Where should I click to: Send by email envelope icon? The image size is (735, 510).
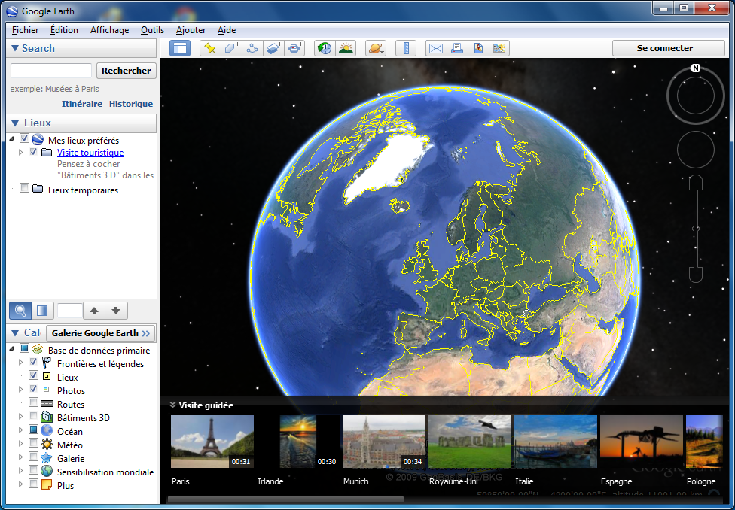[436, 48]
